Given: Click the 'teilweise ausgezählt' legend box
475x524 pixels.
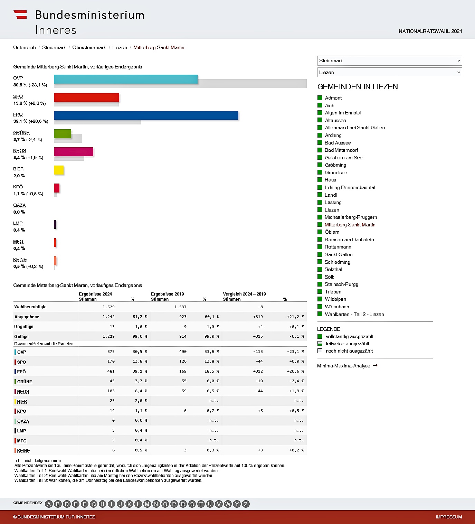Looking at the screenshot, I should (320, 344).
